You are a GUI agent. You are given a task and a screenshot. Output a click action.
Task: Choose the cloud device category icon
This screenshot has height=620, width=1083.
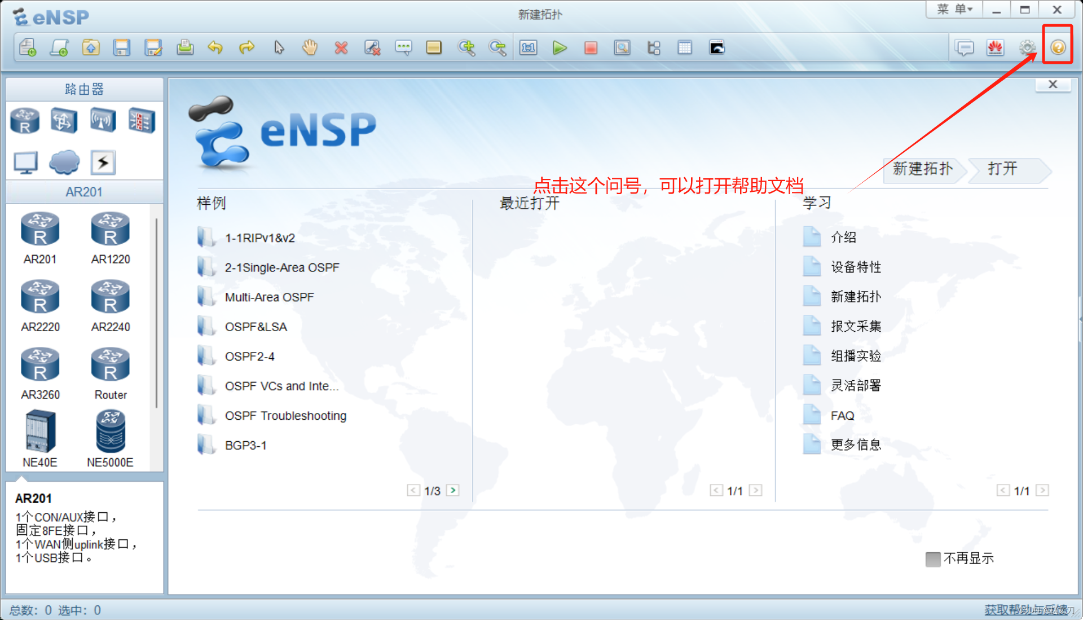(64, 162)
